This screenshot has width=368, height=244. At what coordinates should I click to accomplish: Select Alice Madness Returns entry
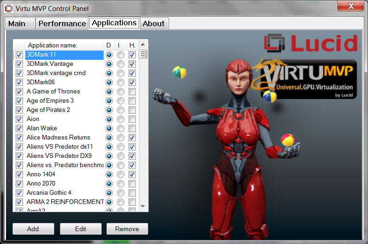coord(64,137)
